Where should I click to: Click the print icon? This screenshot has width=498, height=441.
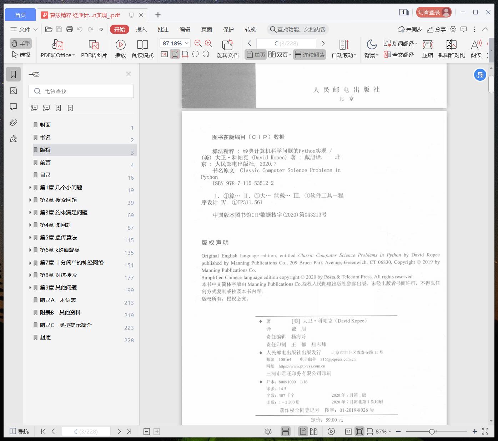[70, 29]
